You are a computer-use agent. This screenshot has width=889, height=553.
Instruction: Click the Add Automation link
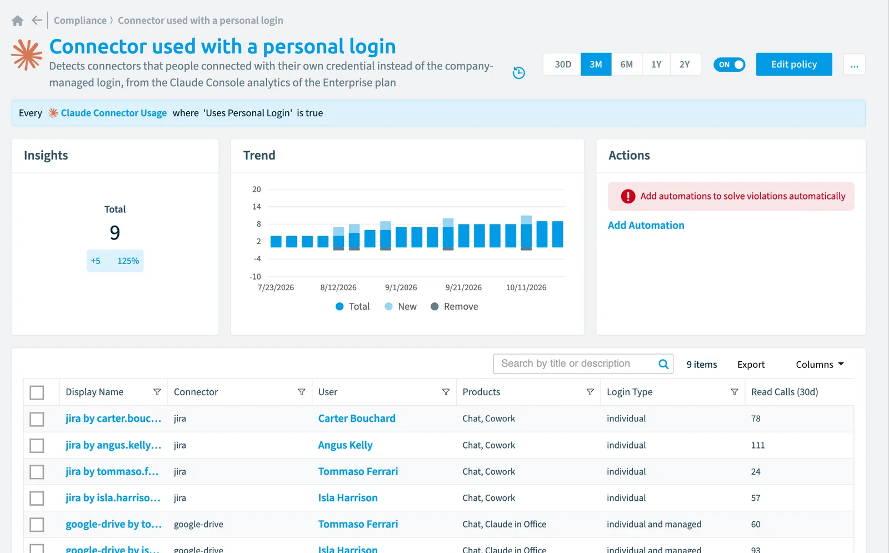(x=646, y=225)
